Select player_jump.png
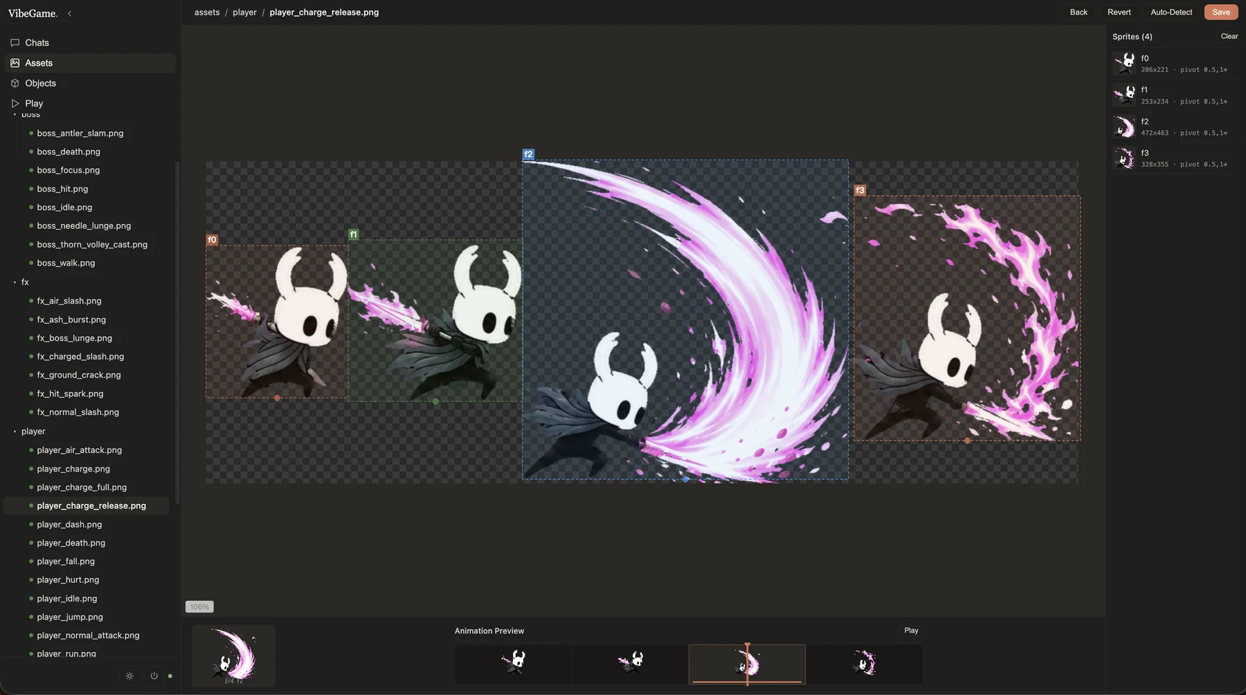This screenshot has height=695, width=1246. (x=70, y=617)
